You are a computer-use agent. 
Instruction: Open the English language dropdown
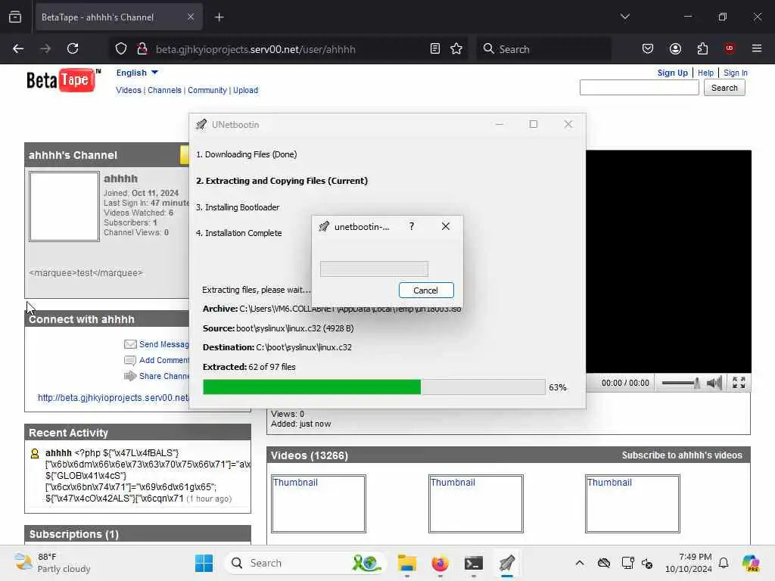tap(137, 73)
